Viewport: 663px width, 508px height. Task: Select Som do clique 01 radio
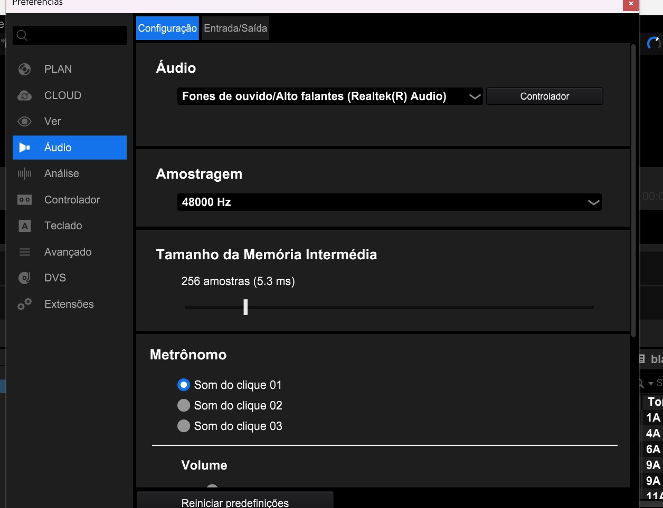click(184, 385)
